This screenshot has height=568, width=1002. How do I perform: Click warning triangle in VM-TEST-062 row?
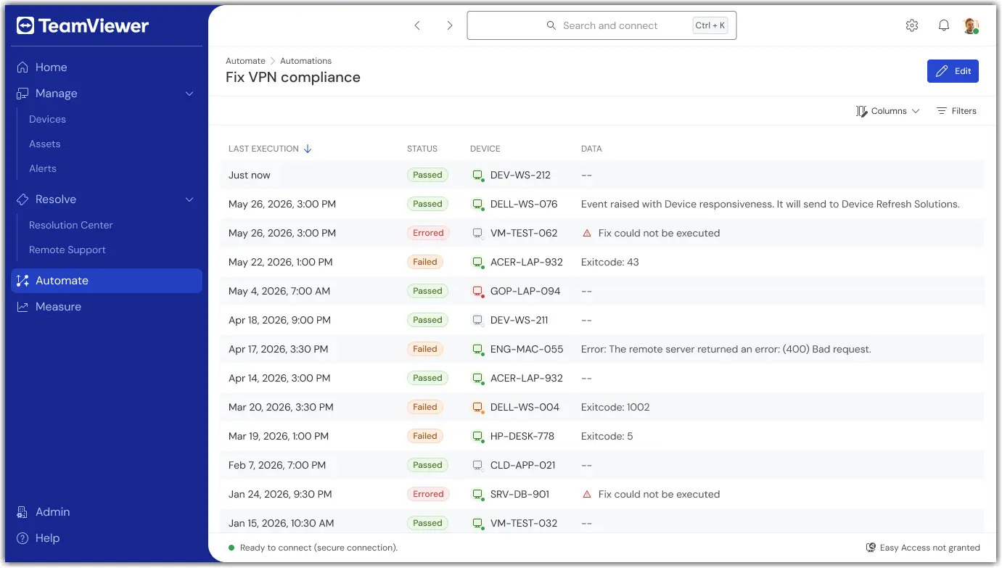587,233
